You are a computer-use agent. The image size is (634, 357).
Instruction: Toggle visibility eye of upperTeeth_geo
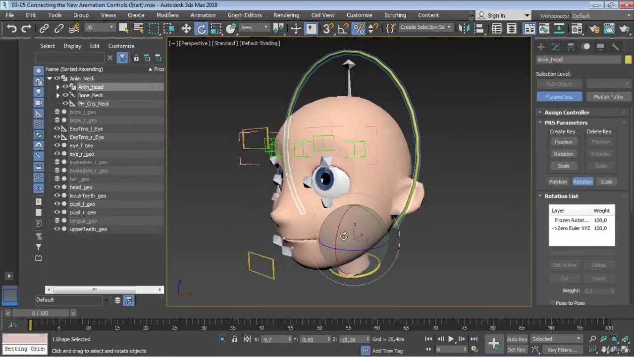coord(57,229)
